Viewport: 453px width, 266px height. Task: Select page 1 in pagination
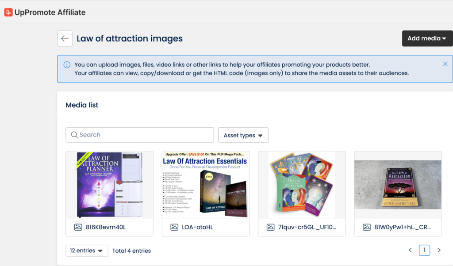coord(424,251)
